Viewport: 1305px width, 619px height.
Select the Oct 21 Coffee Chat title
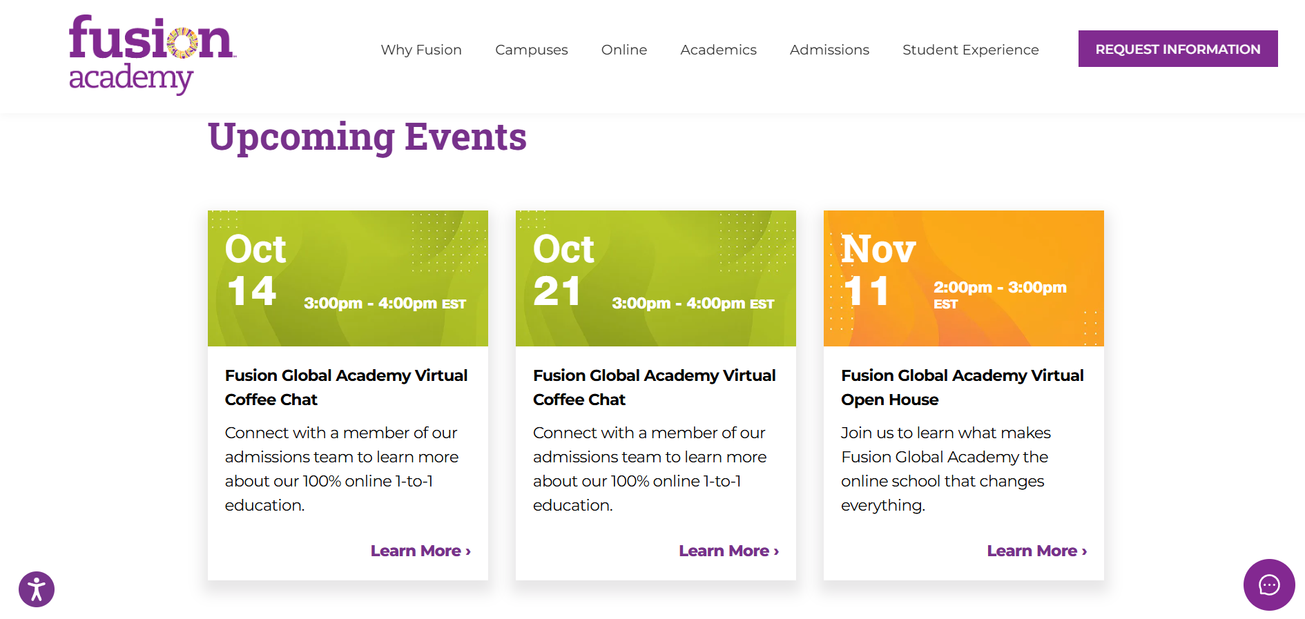pyautogui.click(x=654, y=387)
